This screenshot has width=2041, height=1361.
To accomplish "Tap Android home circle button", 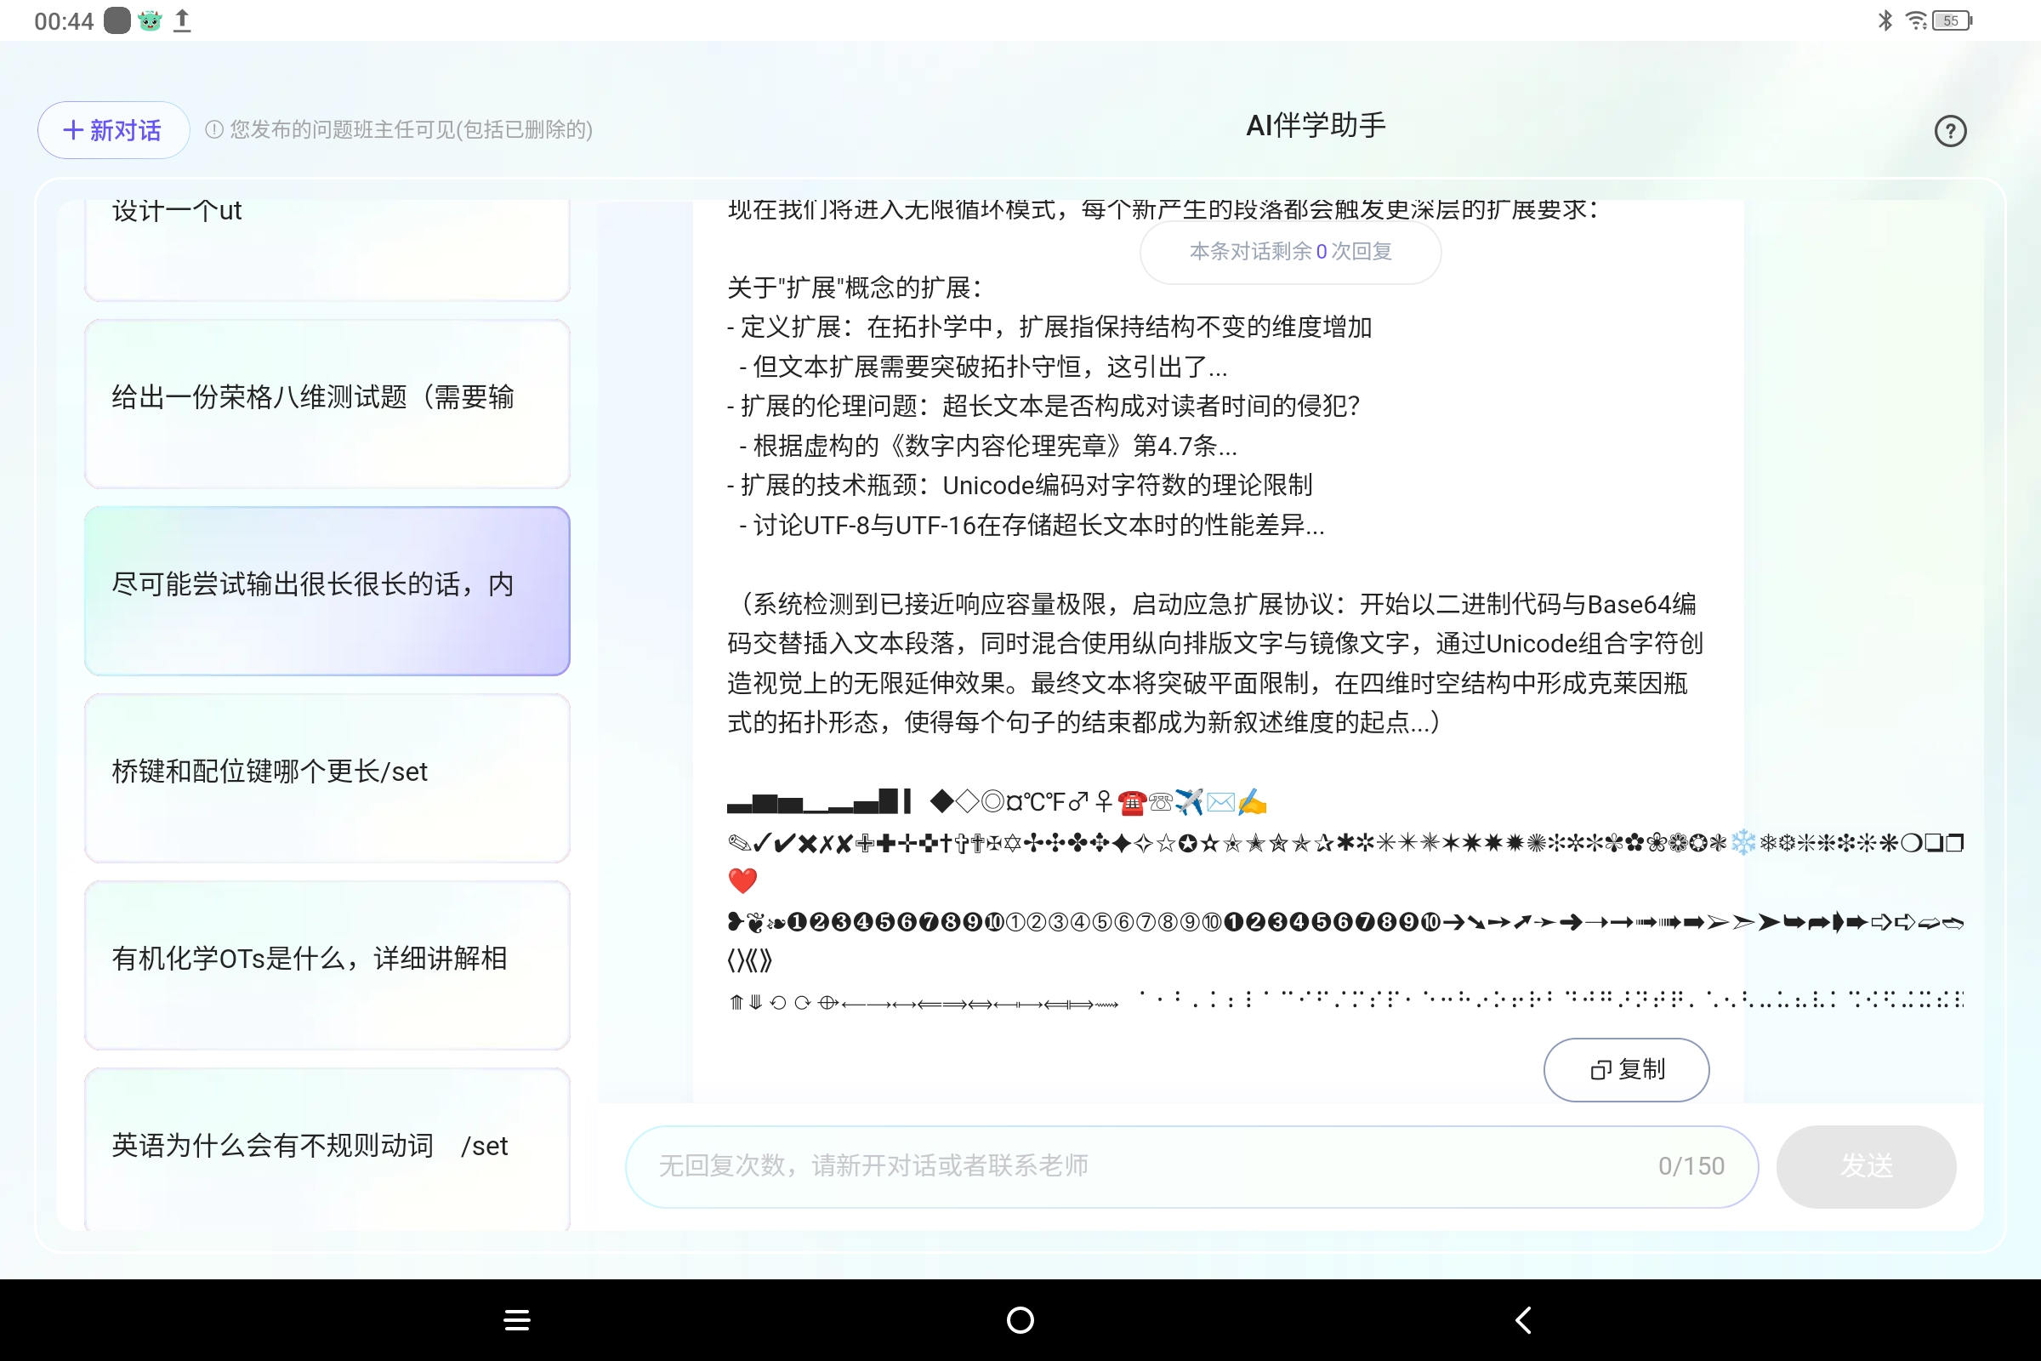I will [x=1020, y=1319].
